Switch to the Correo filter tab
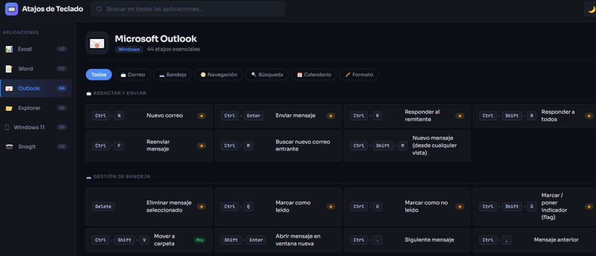Viewport: 596px width, 256px height. tap(133, 74)
